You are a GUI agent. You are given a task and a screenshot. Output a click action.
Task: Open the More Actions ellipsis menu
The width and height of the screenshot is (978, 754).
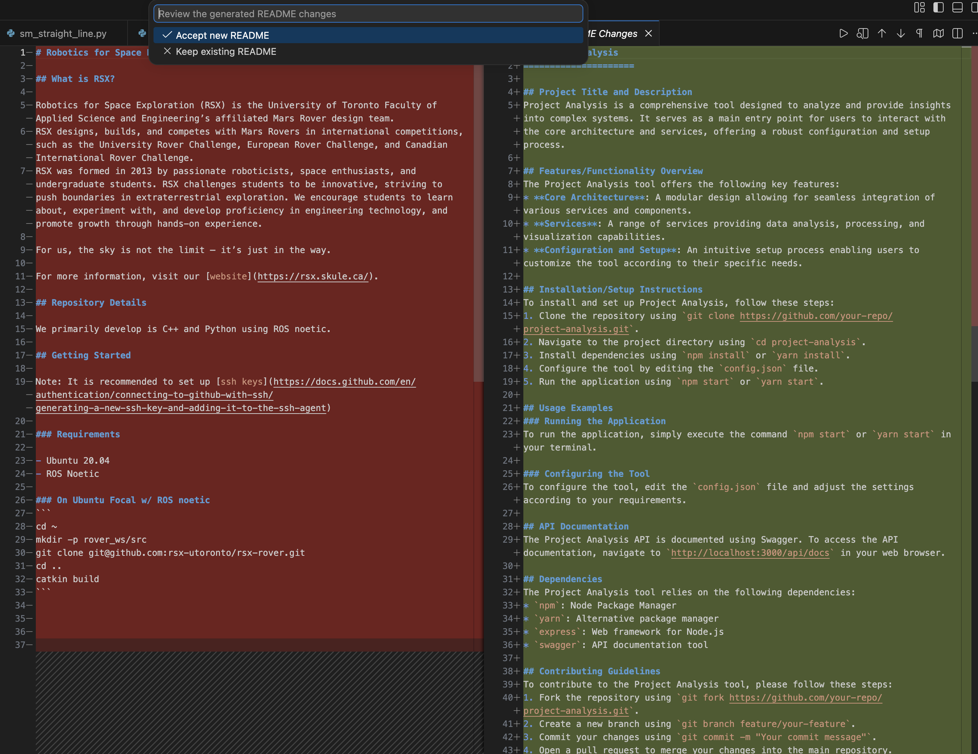[x=974, y=34]
